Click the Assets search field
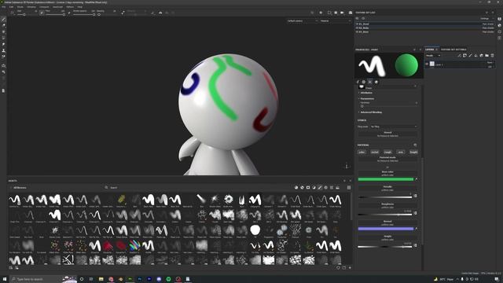Screen dimensions: 503x283 point(199,188)
